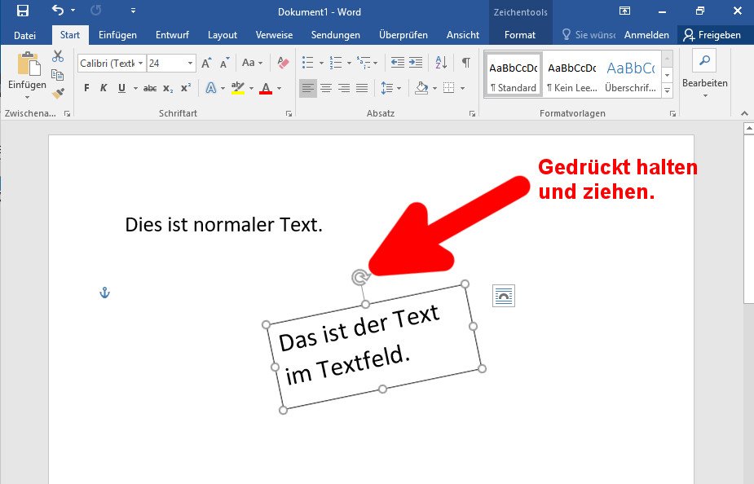Image resolution: width=754 pixels, height=484 pixels.
Task: Toggle the paragraph marks (¶) icon
Action: click(x=465, y=63)
